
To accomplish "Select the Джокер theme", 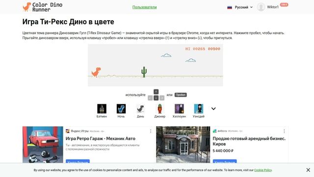I will coord(160,111).
